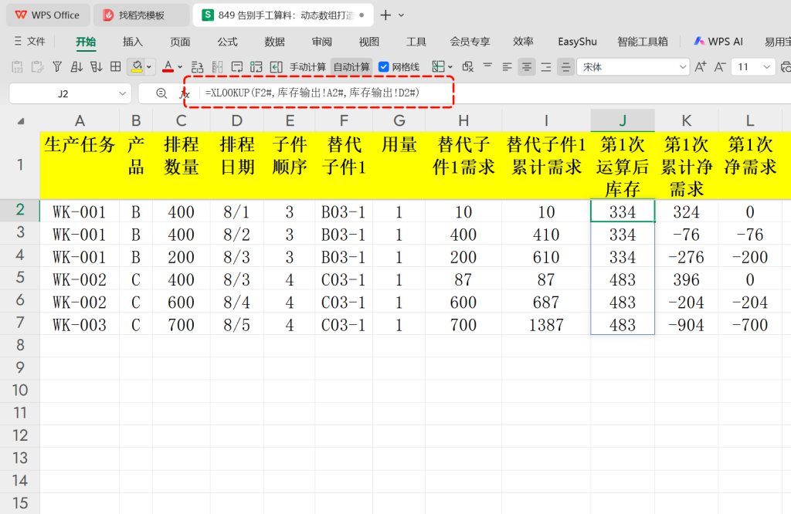Click the clipboard paste-format icon

[37, 67]
